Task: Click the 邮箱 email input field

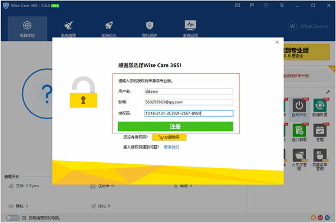Action: pos(189,102)
